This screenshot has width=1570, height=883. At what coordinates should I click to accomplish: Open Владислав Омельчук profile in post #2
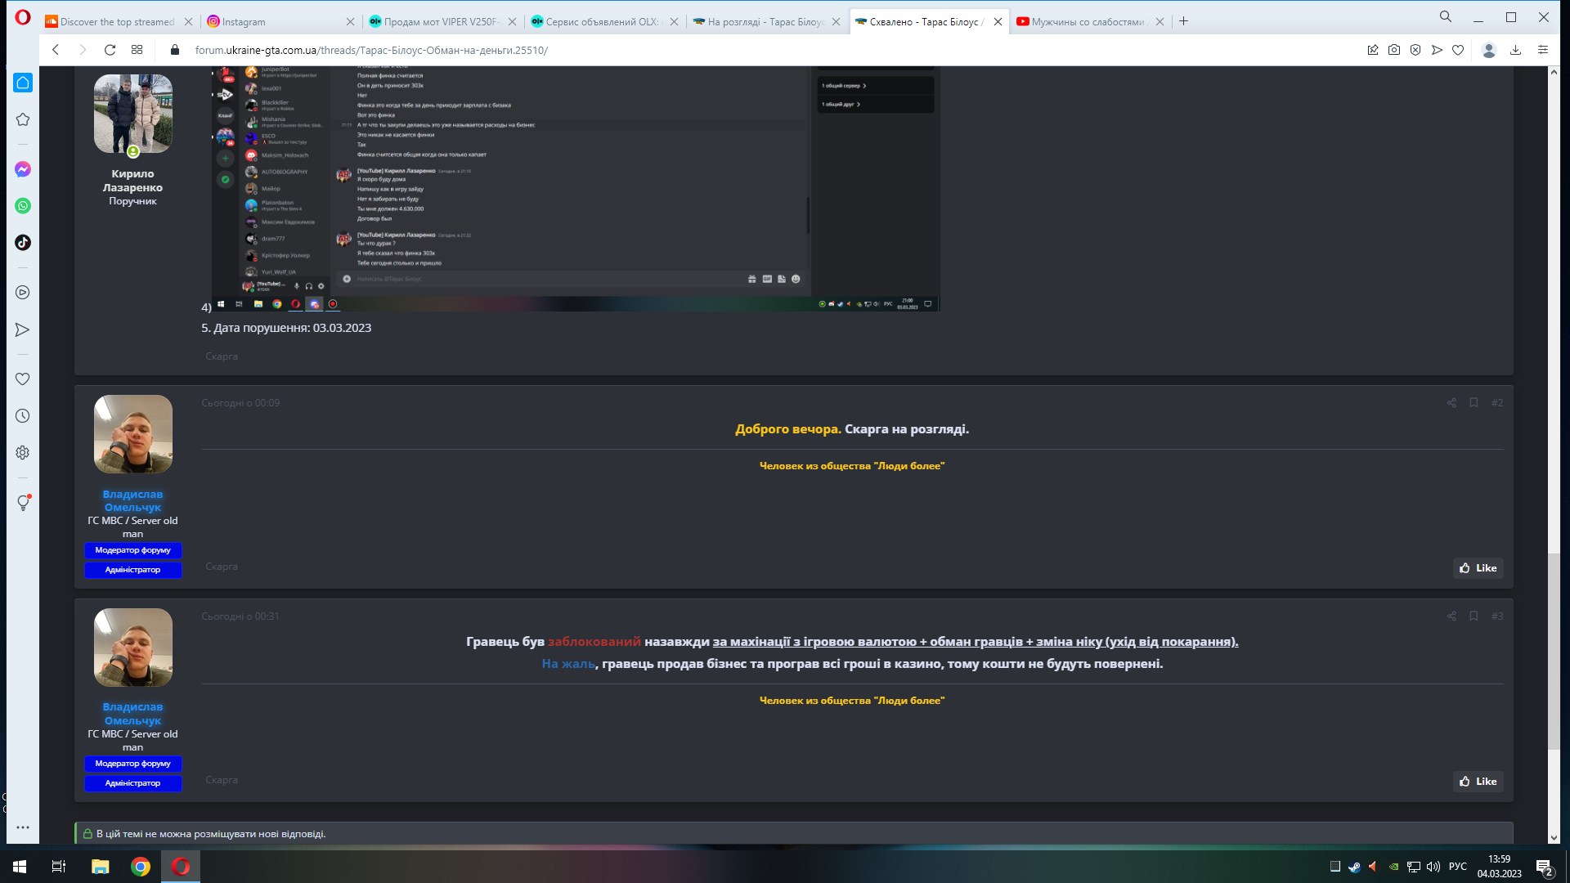132,501
